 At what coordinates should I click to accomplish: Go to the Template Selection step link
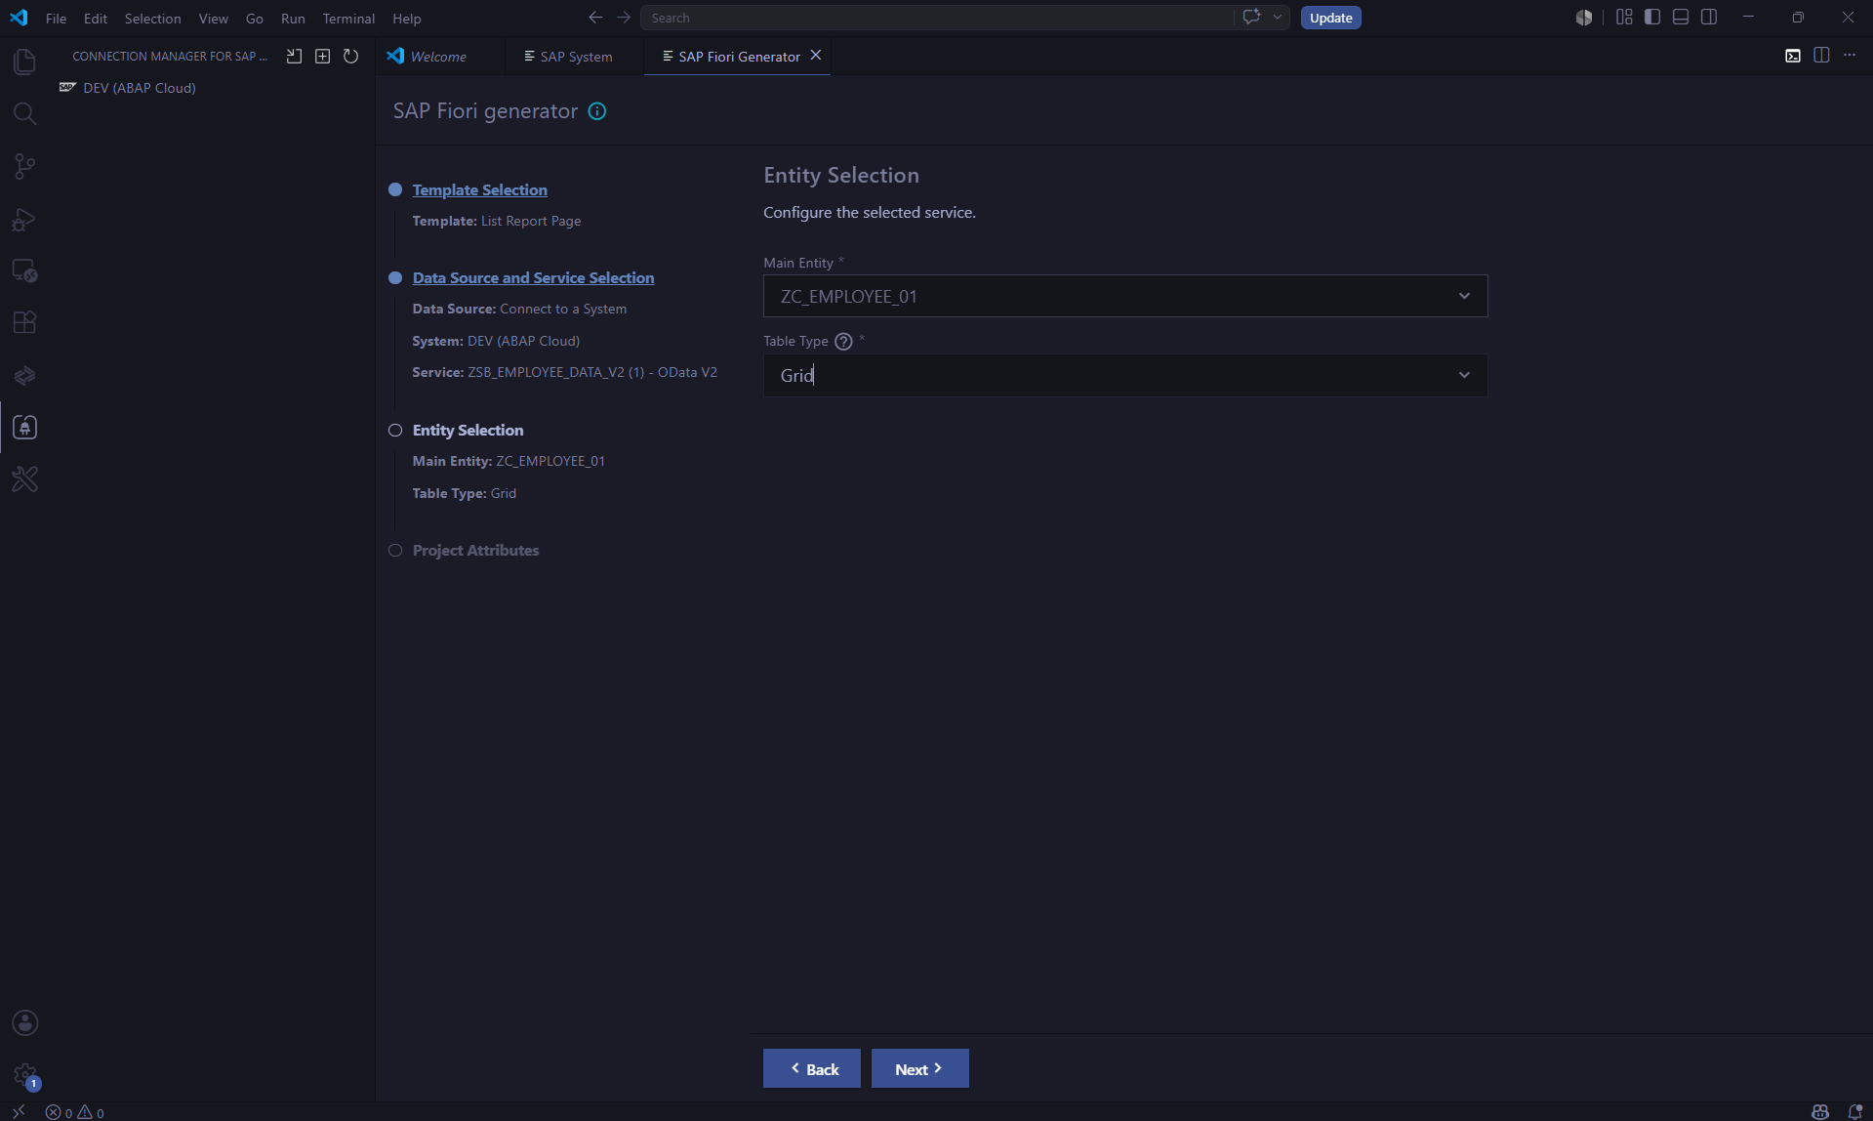click(479, 189)
